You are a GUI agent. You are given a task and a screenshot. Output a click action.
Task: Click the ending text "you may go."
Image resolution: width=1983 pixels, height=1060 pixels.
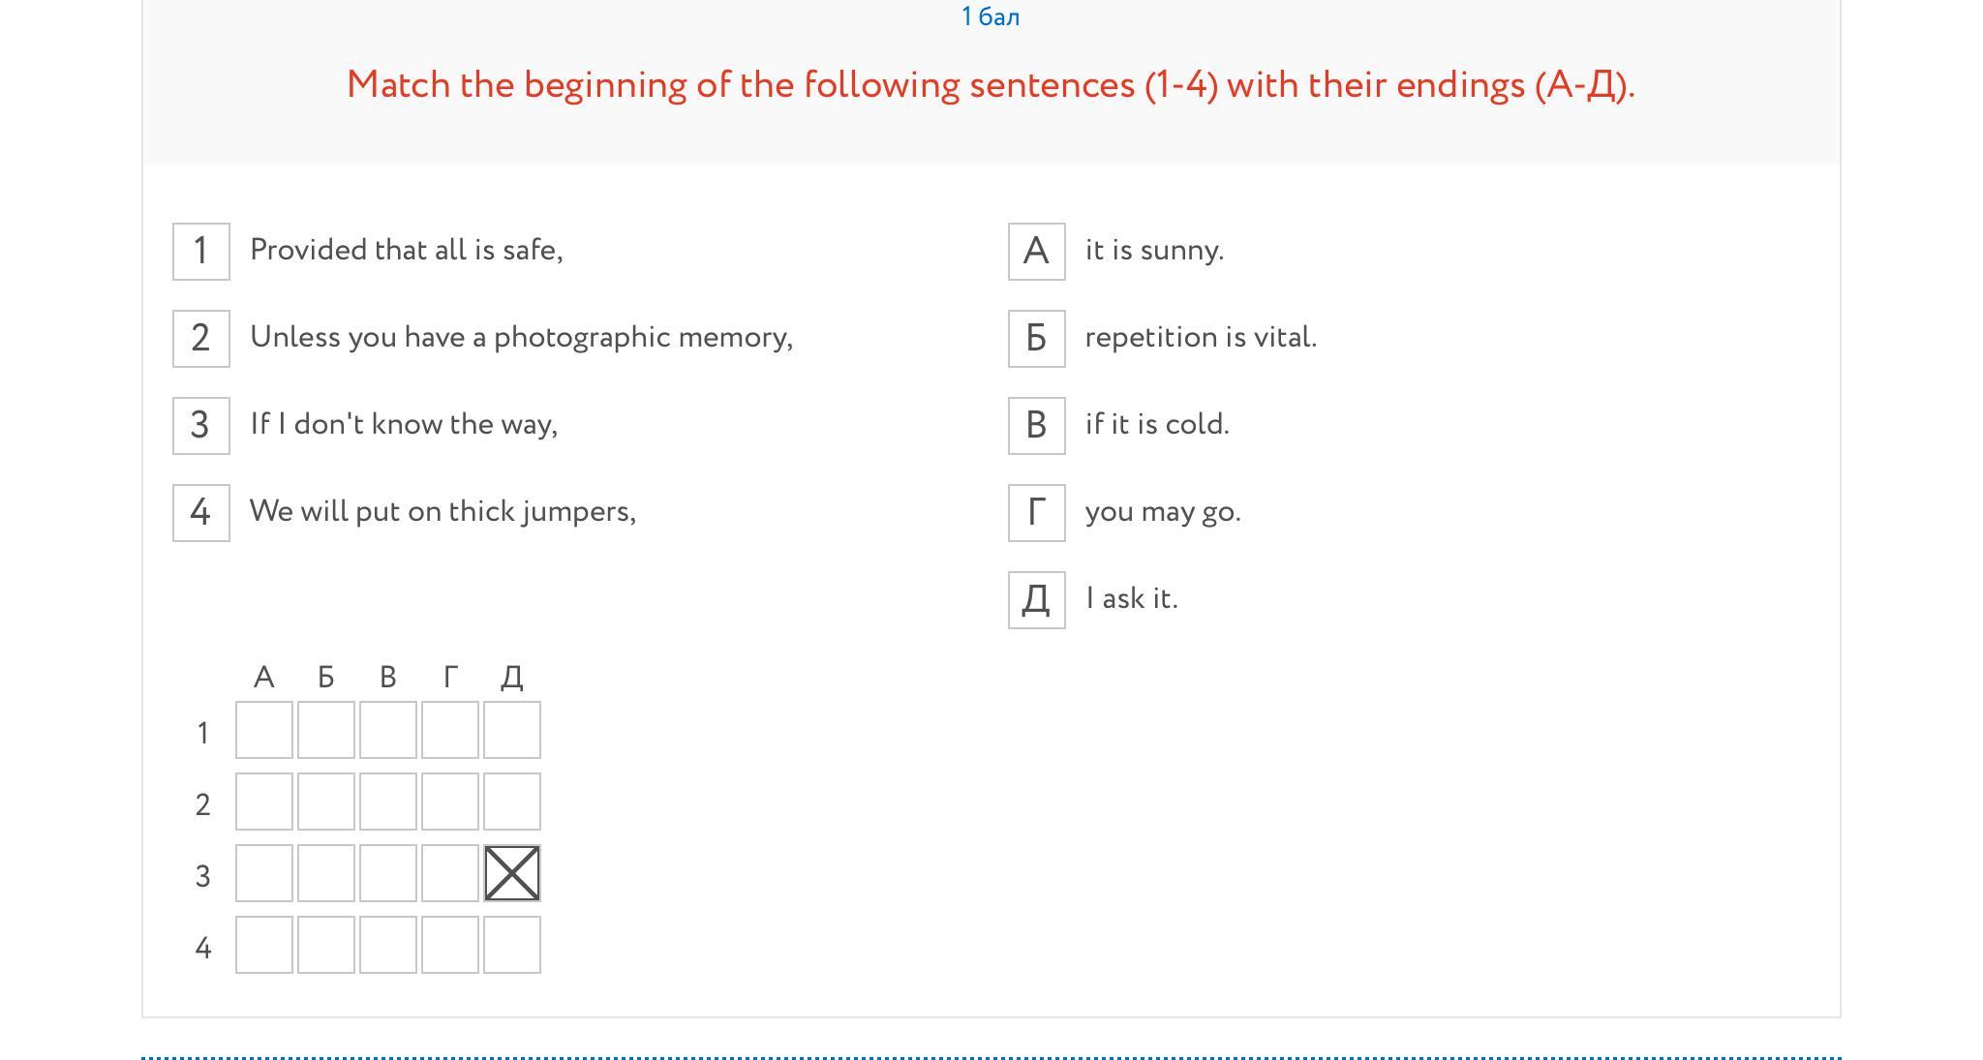[x=1163, y=511]
